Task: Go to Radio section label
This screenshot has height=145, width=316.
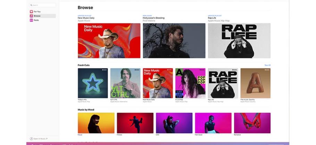Action: [36, 20]
